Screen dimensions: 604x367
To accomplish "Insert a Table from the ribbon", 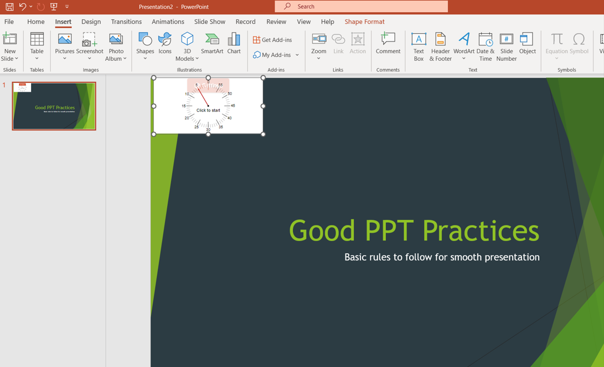I will pos(37,46).
